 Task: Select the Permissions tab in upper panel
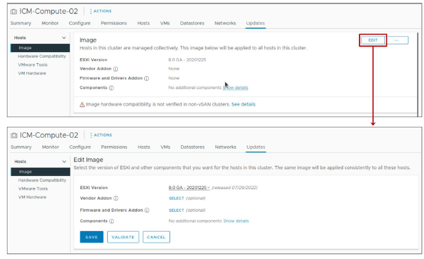point(114,23)
